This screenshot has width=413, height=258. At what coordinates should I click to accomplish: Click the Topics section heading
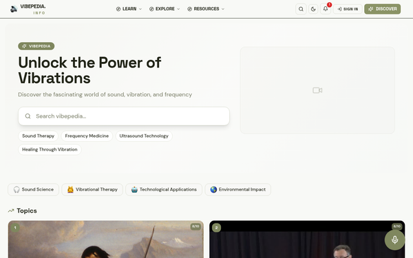pyautogui.click(x=27, y=211)
